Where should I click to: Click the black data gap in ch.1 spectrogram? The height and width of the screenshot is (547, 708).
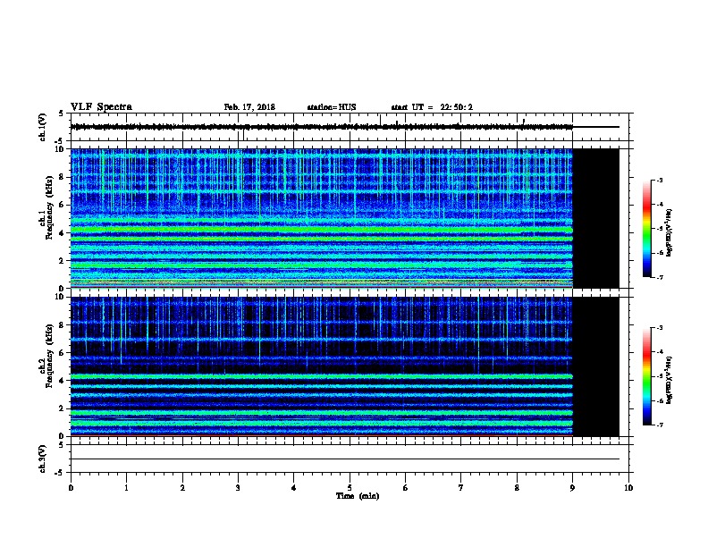pyautogui.click(x=596, y=218)
